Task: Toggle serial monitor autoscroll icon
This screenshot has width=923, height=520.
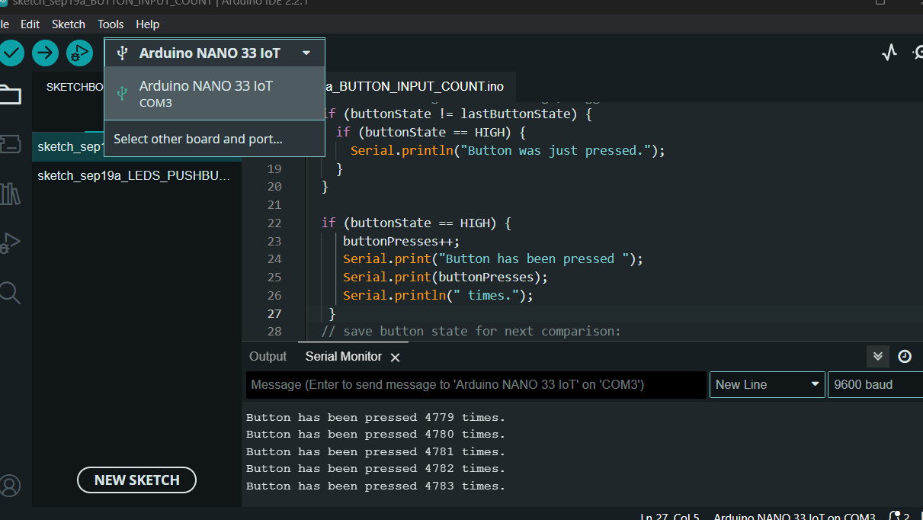Action: click(x=877, y=356)
